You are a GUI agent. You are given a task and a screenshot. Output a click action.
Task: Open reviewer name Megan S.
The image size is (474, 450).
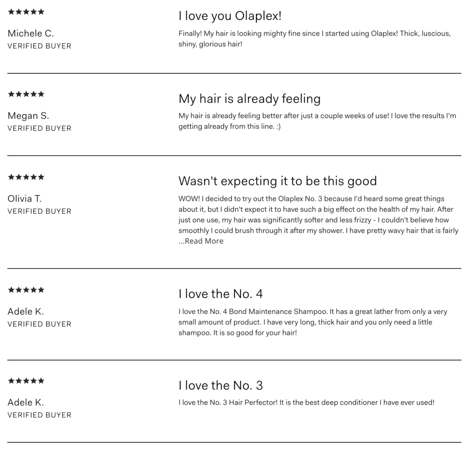coord(28,116)
